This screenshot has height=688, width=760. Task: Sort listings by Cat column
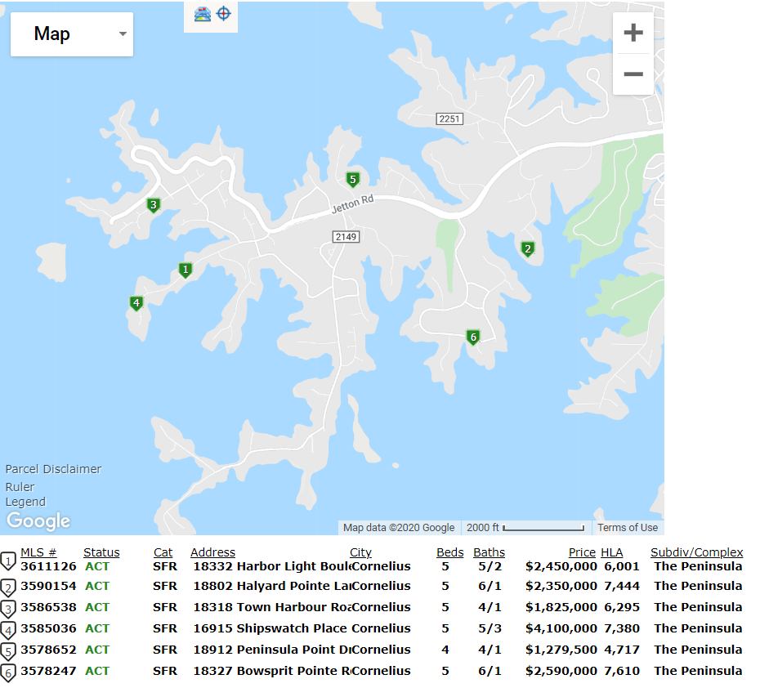tap(163, 552)
